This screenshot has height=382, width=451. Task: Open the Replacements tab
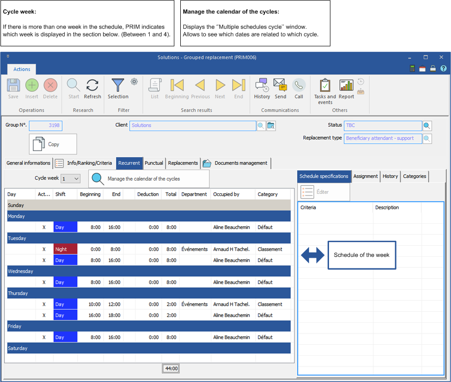tap(183, 163)
